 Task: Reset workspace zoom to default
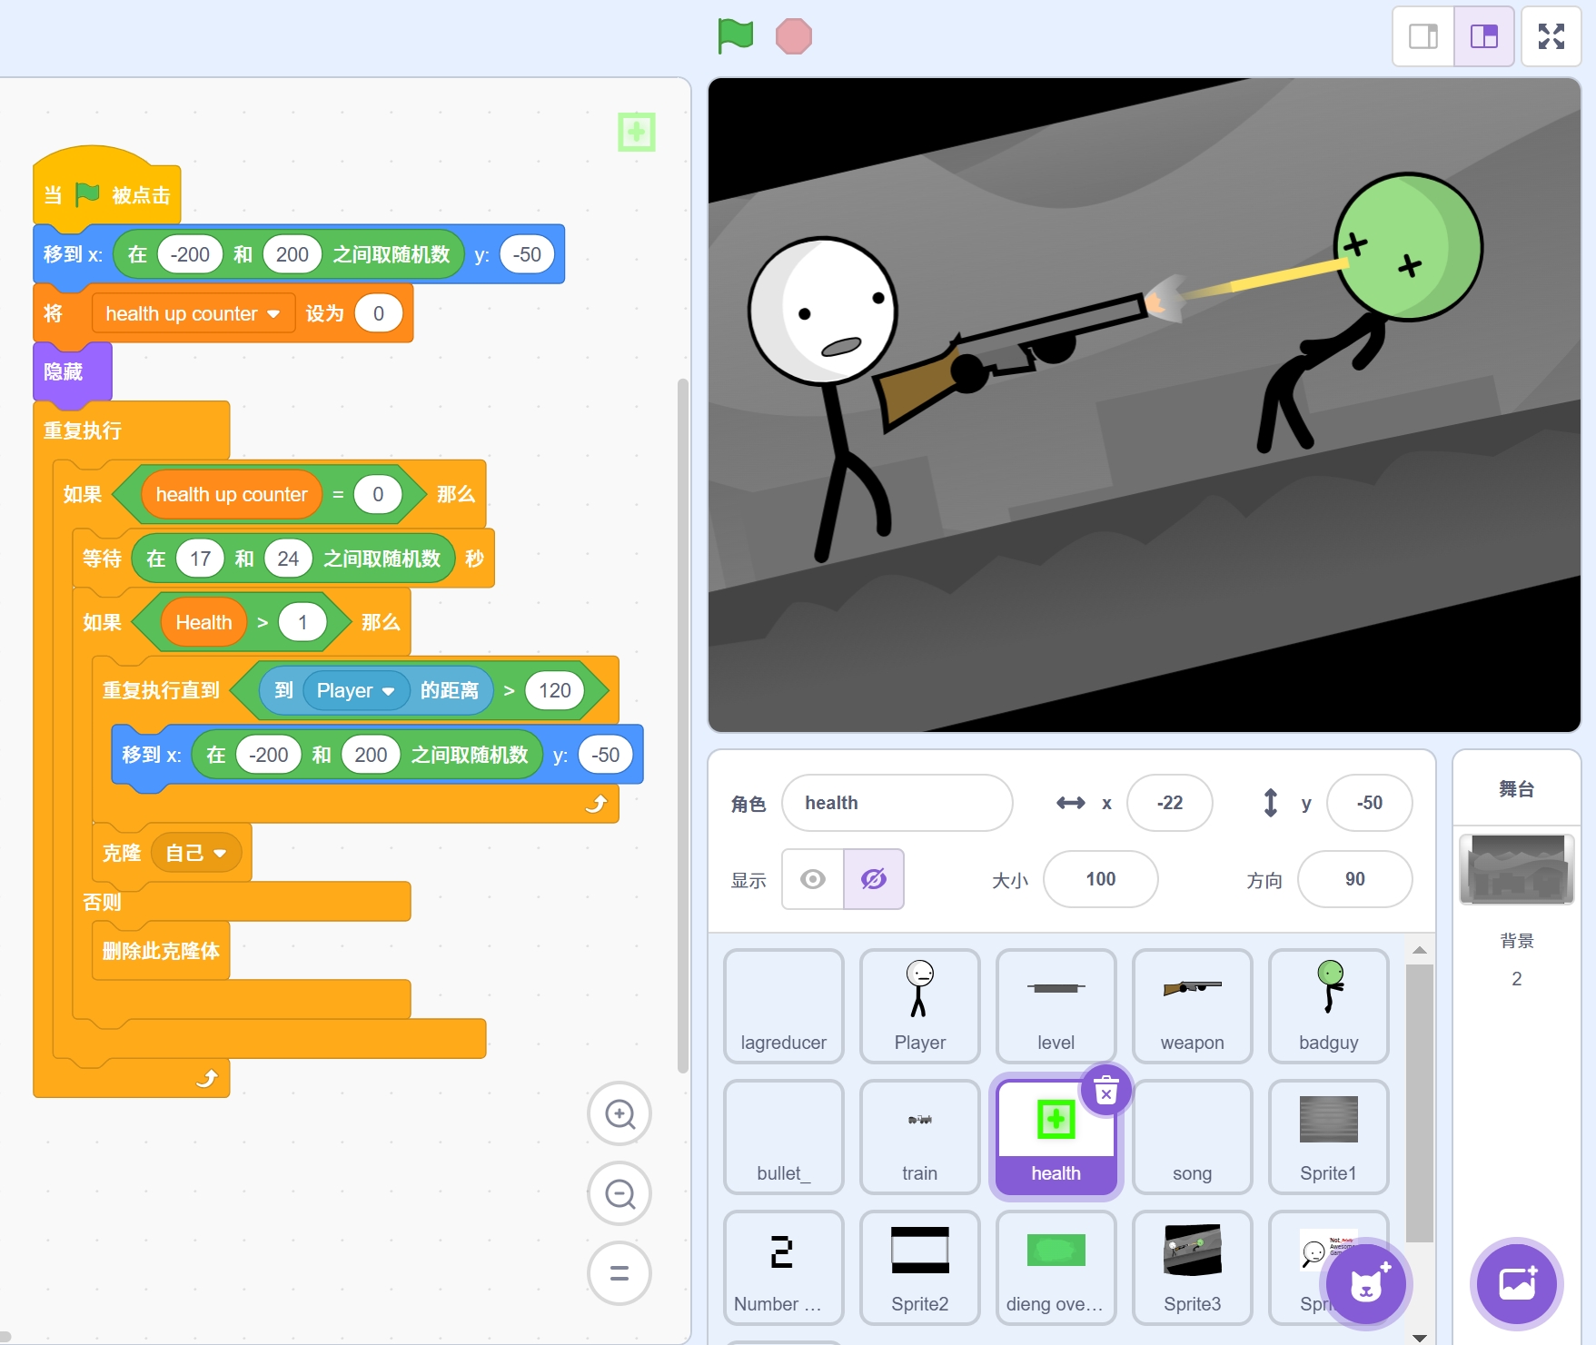[620, 1273]
